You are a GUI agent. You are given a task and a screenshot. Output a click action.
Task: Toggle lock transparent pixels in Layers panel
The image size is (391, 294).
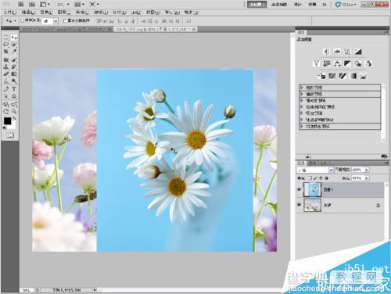(x=310, y=178)
